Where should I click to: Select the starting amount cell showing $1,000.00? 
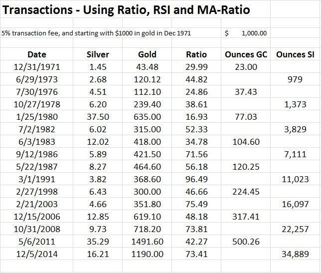(x=246, y=33)
